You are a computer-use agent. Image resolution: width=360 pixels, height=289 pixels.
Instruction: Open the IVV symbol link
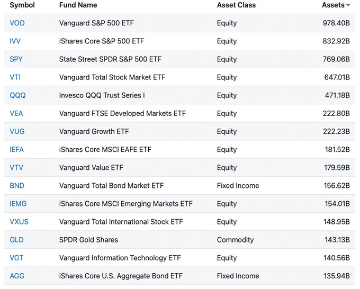tap(15, 41)
